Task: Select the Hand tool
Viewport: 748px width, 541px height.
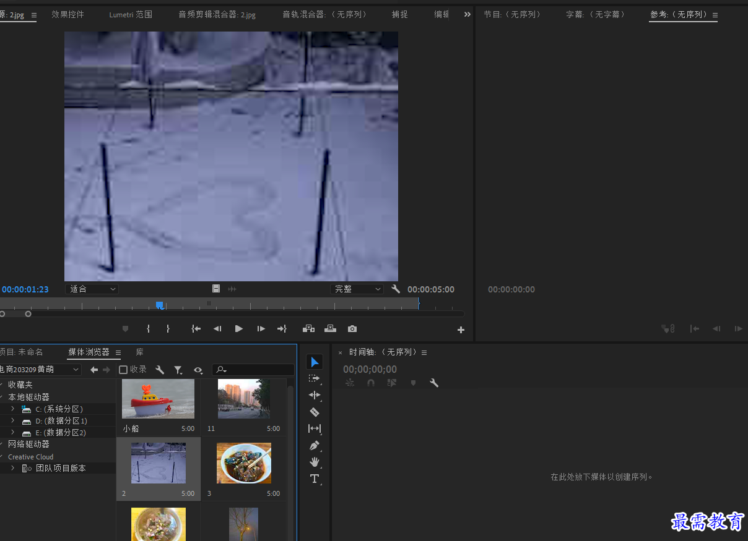Action: [315, 462]
